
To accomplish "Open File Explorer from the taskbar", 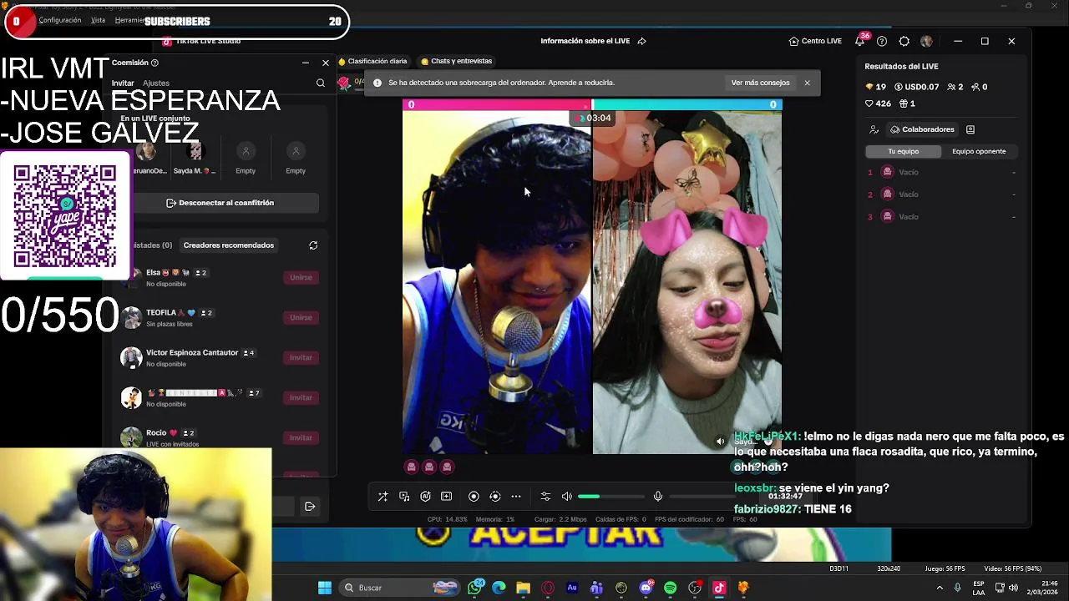I will 524,588.
